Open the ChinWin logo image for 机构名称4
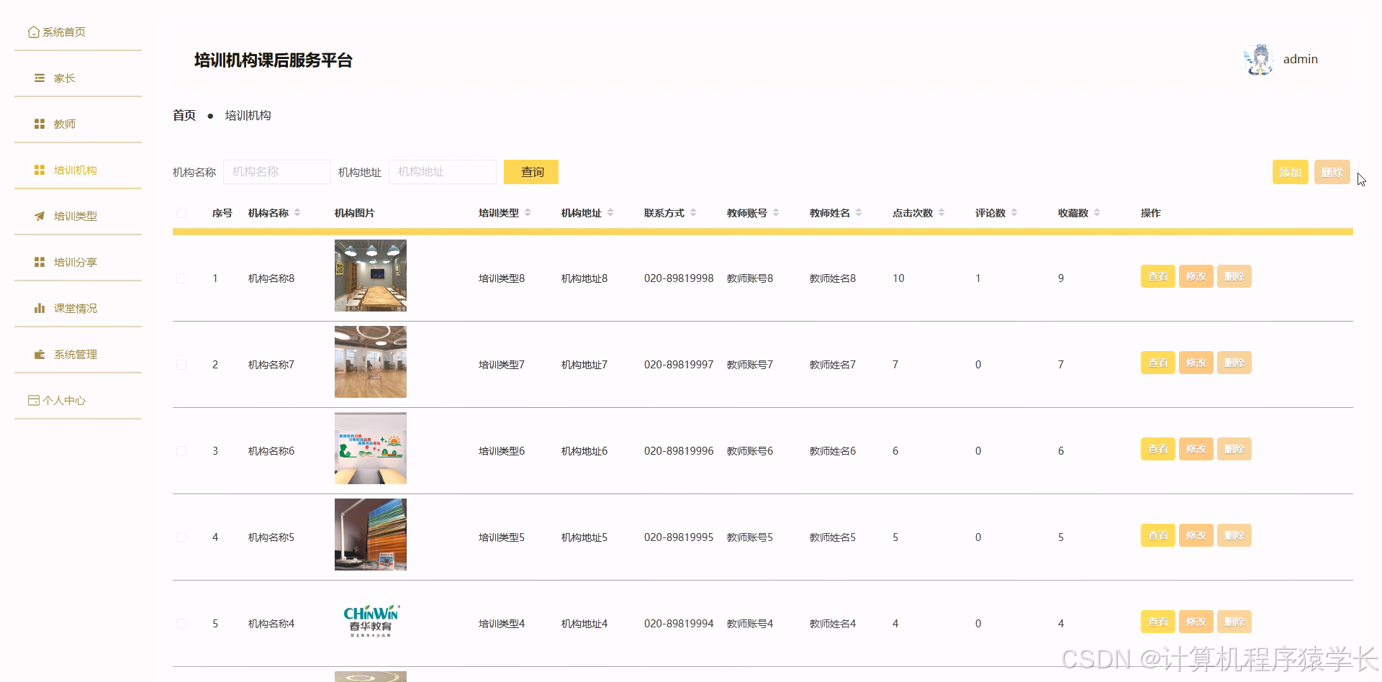This screenshot has width=1382, height=682. click(x=371, y=621)
